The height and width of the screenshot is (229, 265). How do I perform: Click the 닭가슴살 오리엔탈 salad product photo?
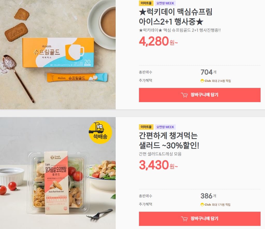coord(58,173)
